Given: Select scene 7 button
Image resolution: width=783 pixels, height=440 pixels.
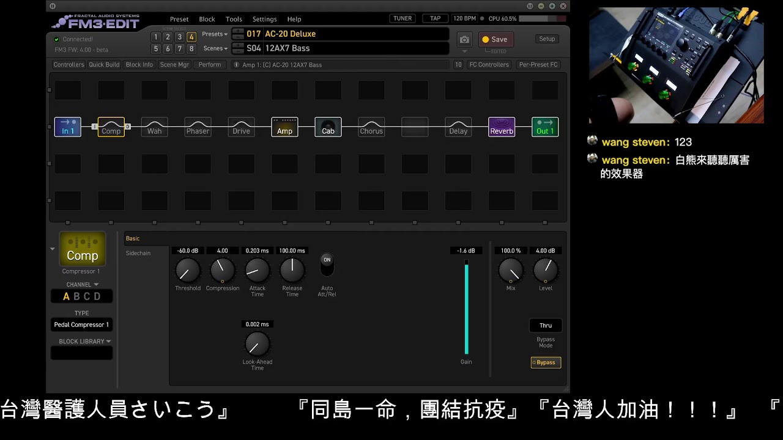Looking at the screenshot, I should tap(179, 49).
